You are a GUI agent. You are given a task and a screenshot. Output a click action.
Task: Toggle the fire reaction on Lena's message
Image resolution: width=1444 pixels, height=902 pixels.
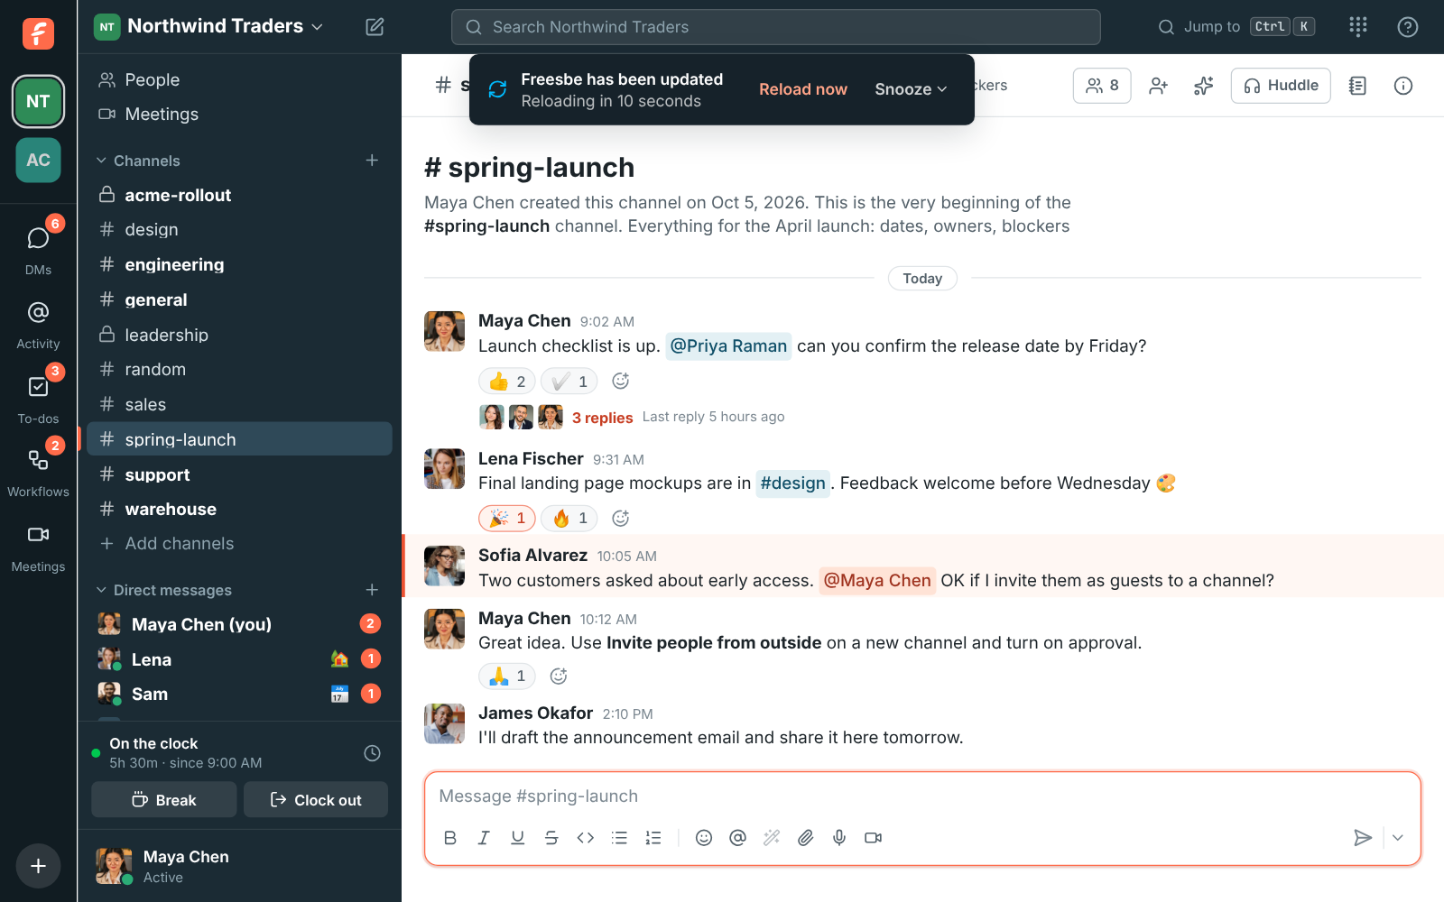[x=569, y=519]
